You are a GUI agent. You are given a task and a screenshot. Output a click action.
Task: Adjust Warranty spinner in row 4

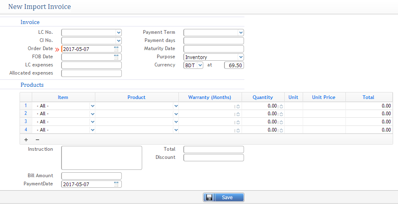pyautogui.click(x=238, y=130)
